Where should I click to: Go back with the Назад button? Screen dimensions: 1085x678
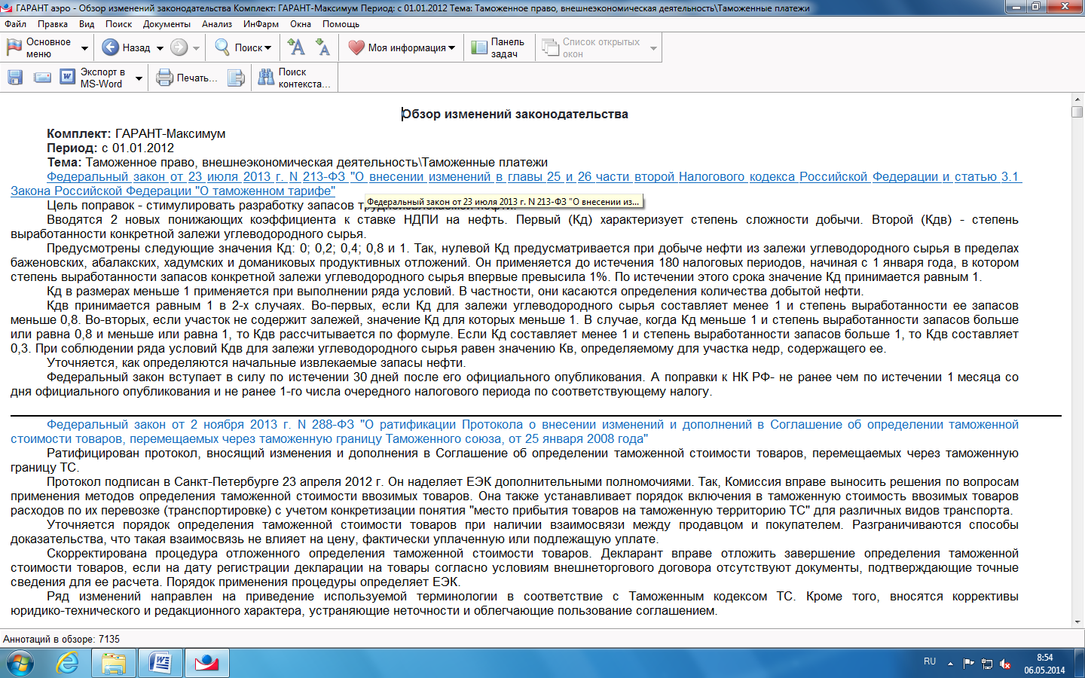point(126,47)
